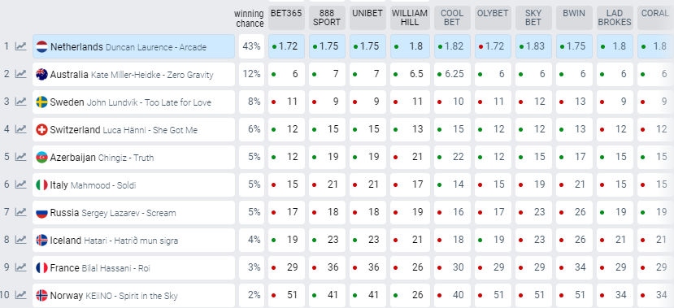The image size is (674, 308).
Task: Click the LAD BROKES column header
Action: click(615, 18)
